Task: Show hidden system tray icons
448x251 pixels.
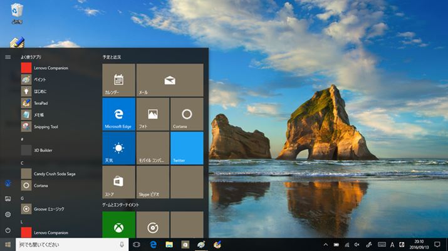Action: click(326, 245)
